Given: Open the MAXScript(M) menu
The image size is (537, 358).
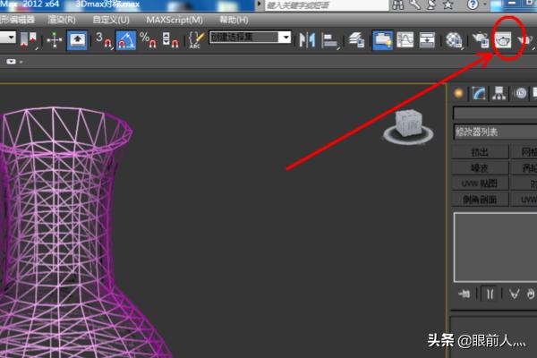Looking at the screenshot, I should [x=175, y=20].
